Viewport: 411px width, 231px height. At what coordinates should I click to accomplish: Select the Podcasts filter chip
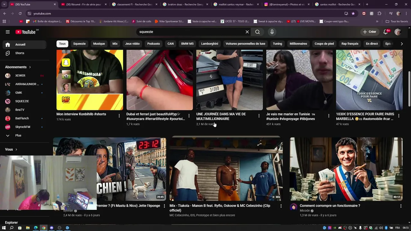[x=153, y=44]
